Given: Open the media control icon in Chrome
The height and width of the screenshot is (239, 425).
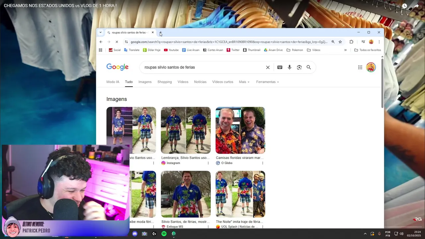Looking at the screenshot, I should pos(363,42).
